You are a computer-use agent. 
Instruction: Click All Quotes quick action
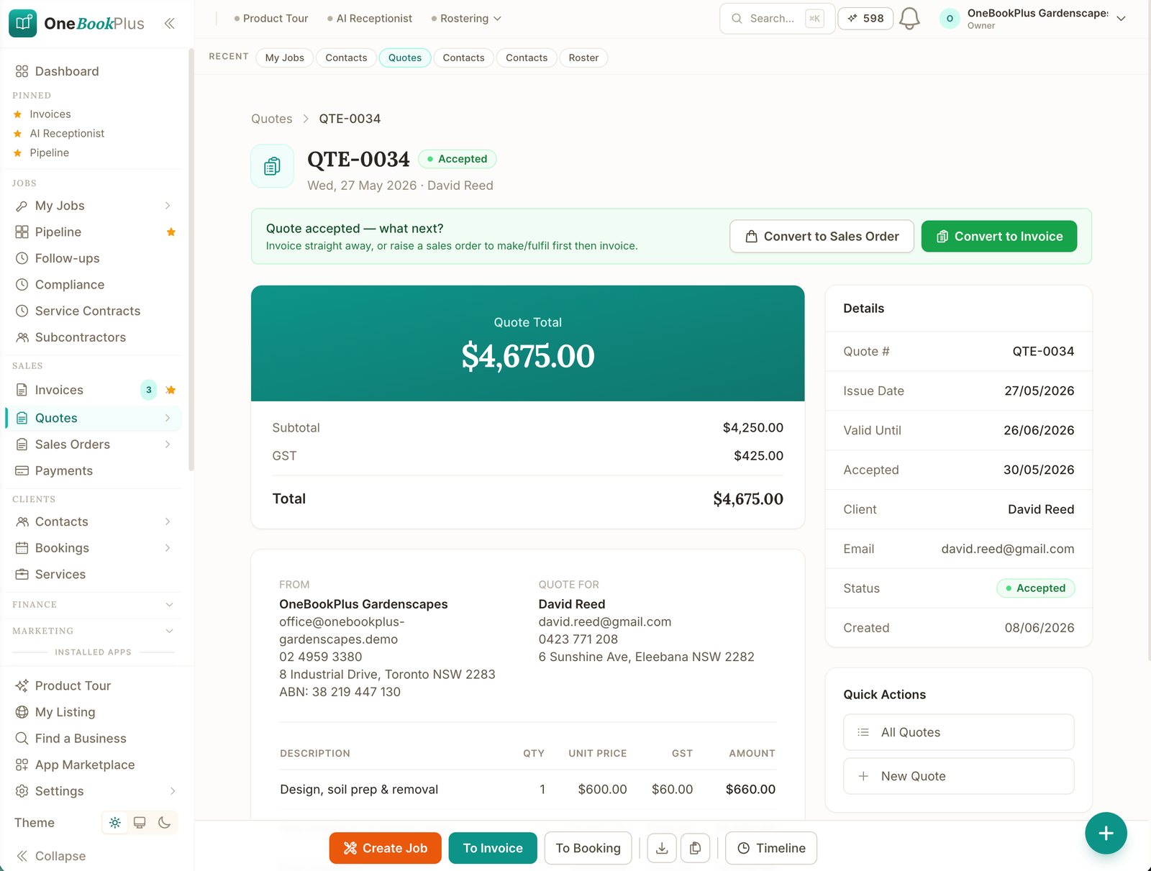click(x=958, y=732)
